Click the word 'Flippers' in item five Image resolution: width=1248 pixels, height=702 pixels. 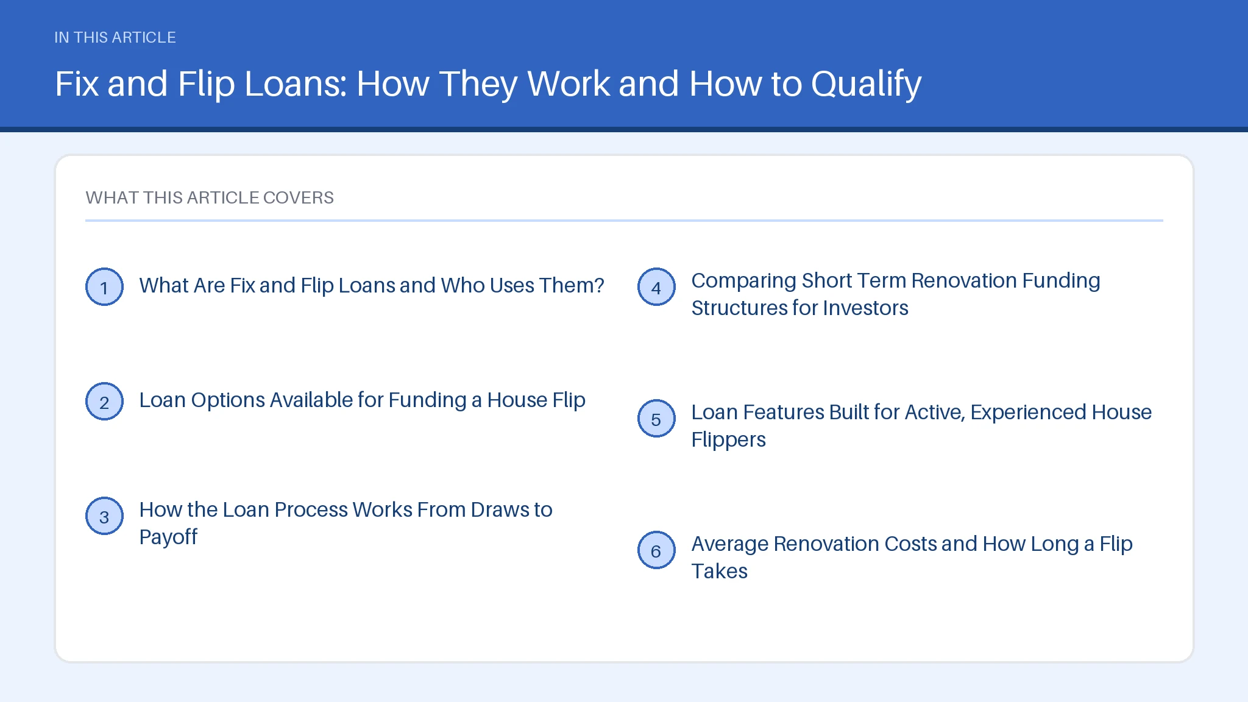[x=728, y=439]
